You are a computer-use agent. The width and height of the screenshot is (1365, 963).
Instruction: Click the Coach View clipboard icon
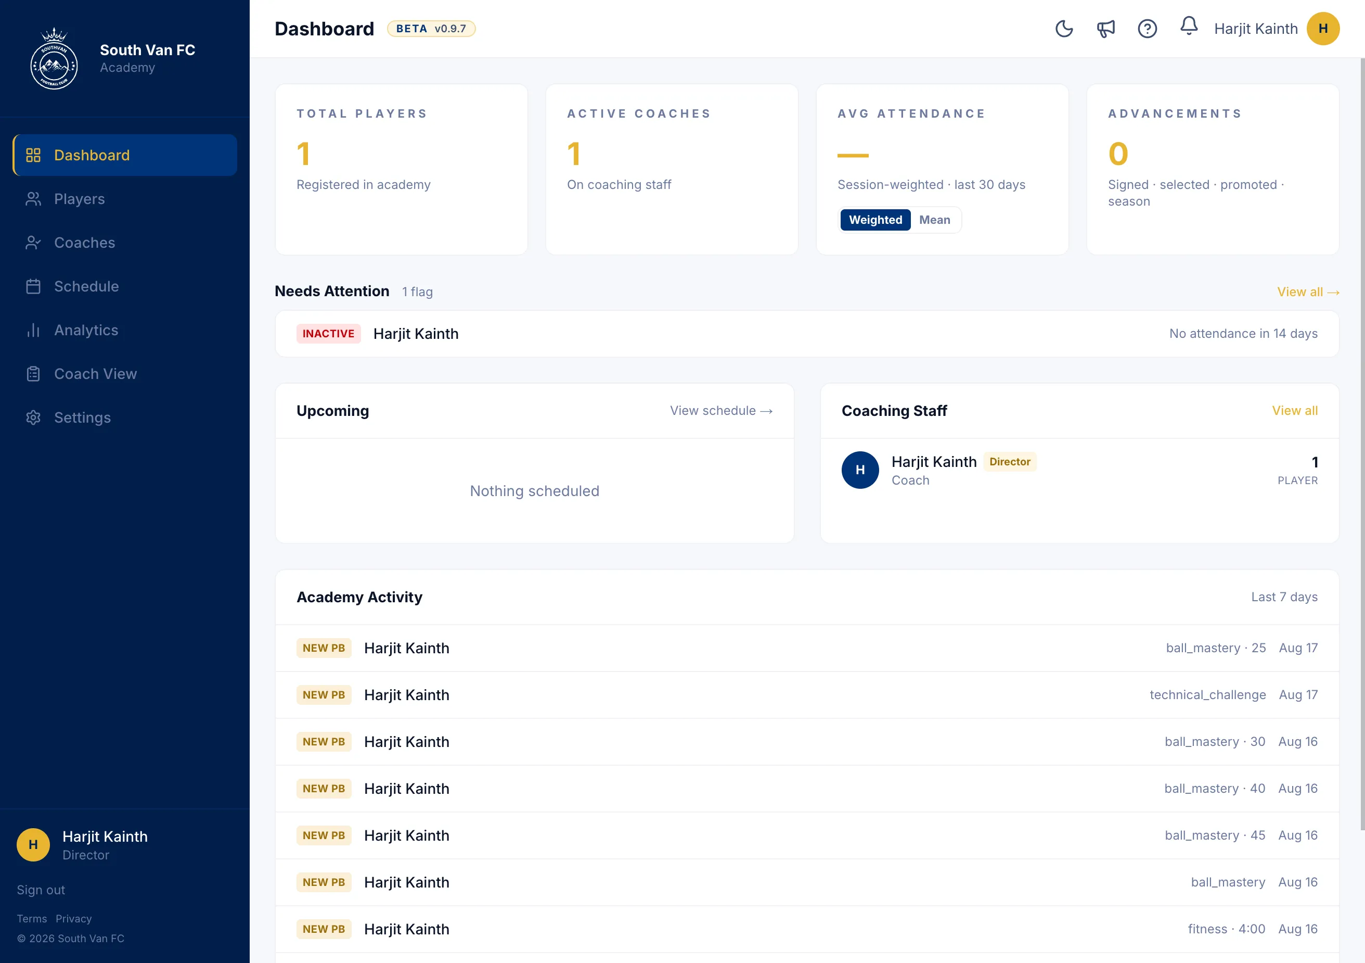coord(33,374)
